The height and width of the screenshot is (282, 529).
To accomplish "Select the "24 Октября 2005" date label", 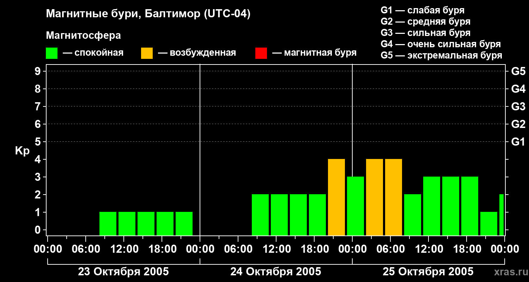I will tap(275, 272).
